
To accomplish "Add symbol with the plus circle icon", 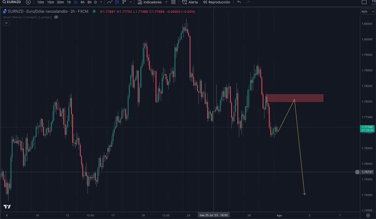I will click(29, 2).
